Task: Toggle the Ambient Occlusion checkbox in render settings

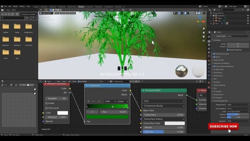Action: pos(214,54)
